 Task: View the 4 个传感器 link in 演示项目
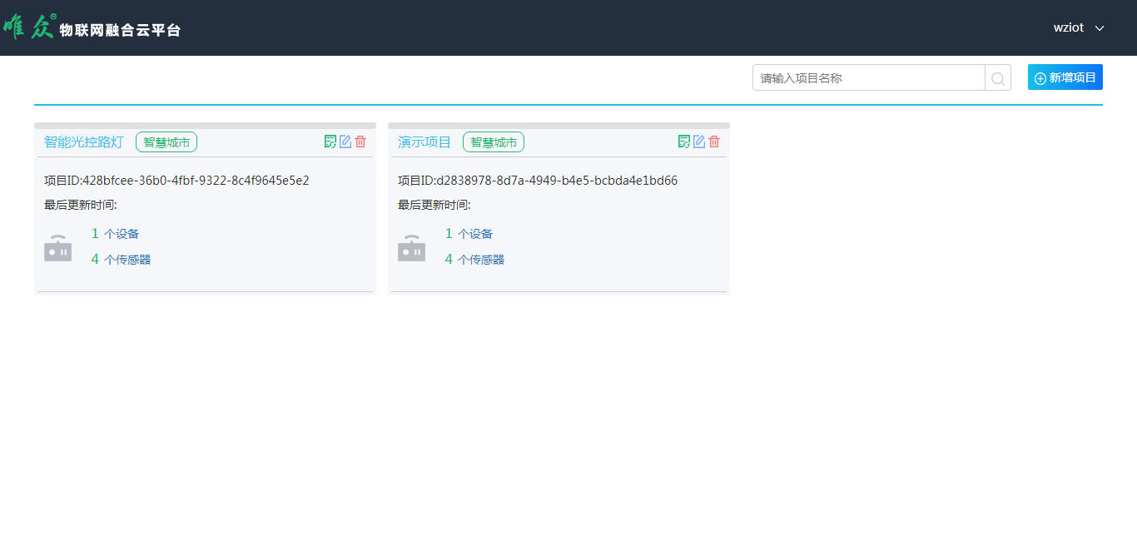(475, 260)
